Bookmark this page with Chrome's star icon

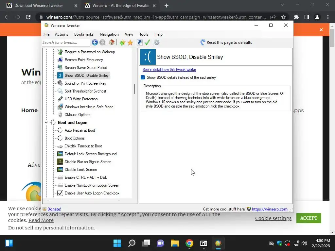click(x=283, y=17)
